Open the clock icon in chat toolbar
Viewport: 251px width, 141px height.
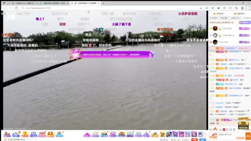tap(210, 129)
